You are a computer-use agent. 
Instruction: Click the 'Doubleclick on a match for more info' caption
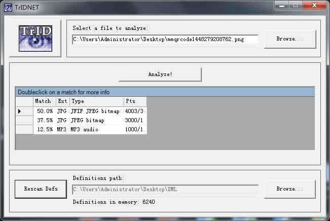(63, 92)
